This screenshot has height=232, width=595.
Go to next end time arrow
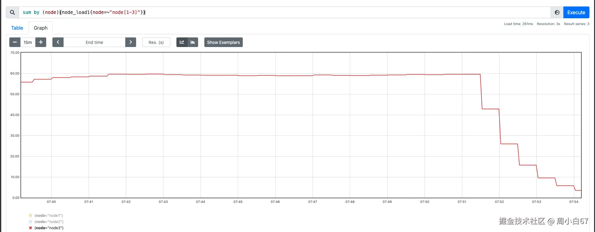[131, 42]
